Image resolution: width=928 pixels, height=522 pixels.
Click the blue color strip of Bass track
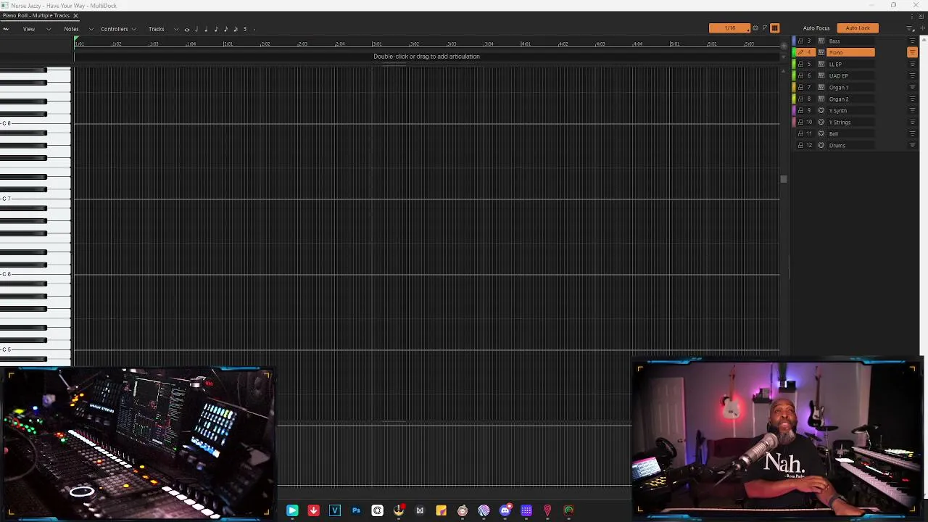coord(793,41)
